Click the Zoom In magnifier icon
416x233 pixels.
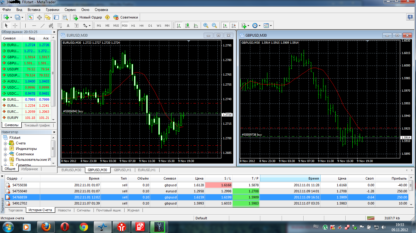(x=206, y=25)
